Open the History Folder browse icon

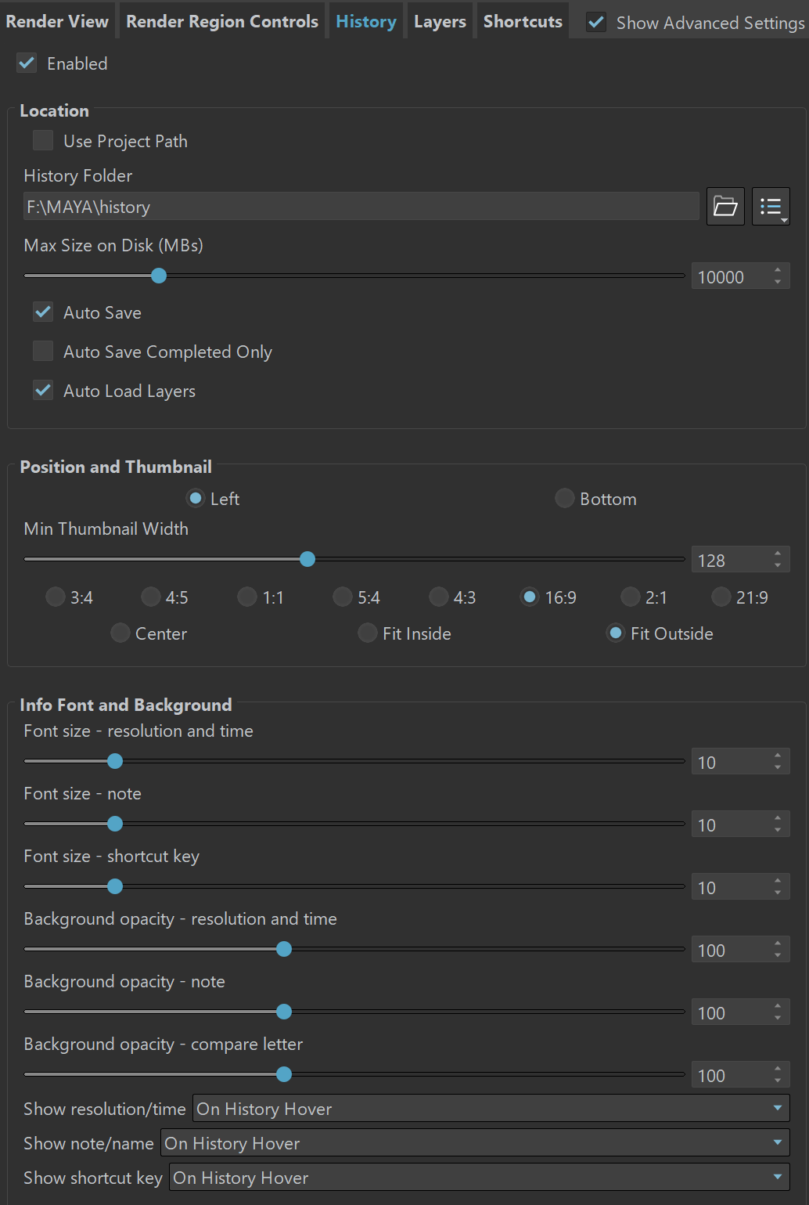click(725, 207)
